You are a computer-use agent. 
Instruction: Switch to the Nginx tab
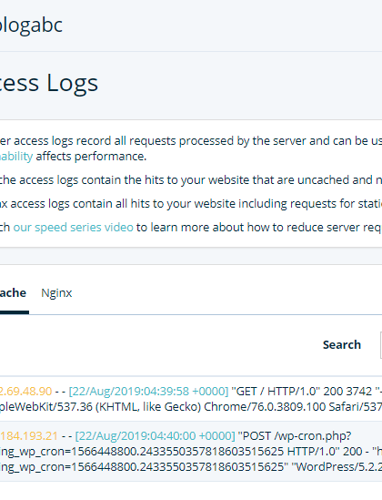[56, 293]
